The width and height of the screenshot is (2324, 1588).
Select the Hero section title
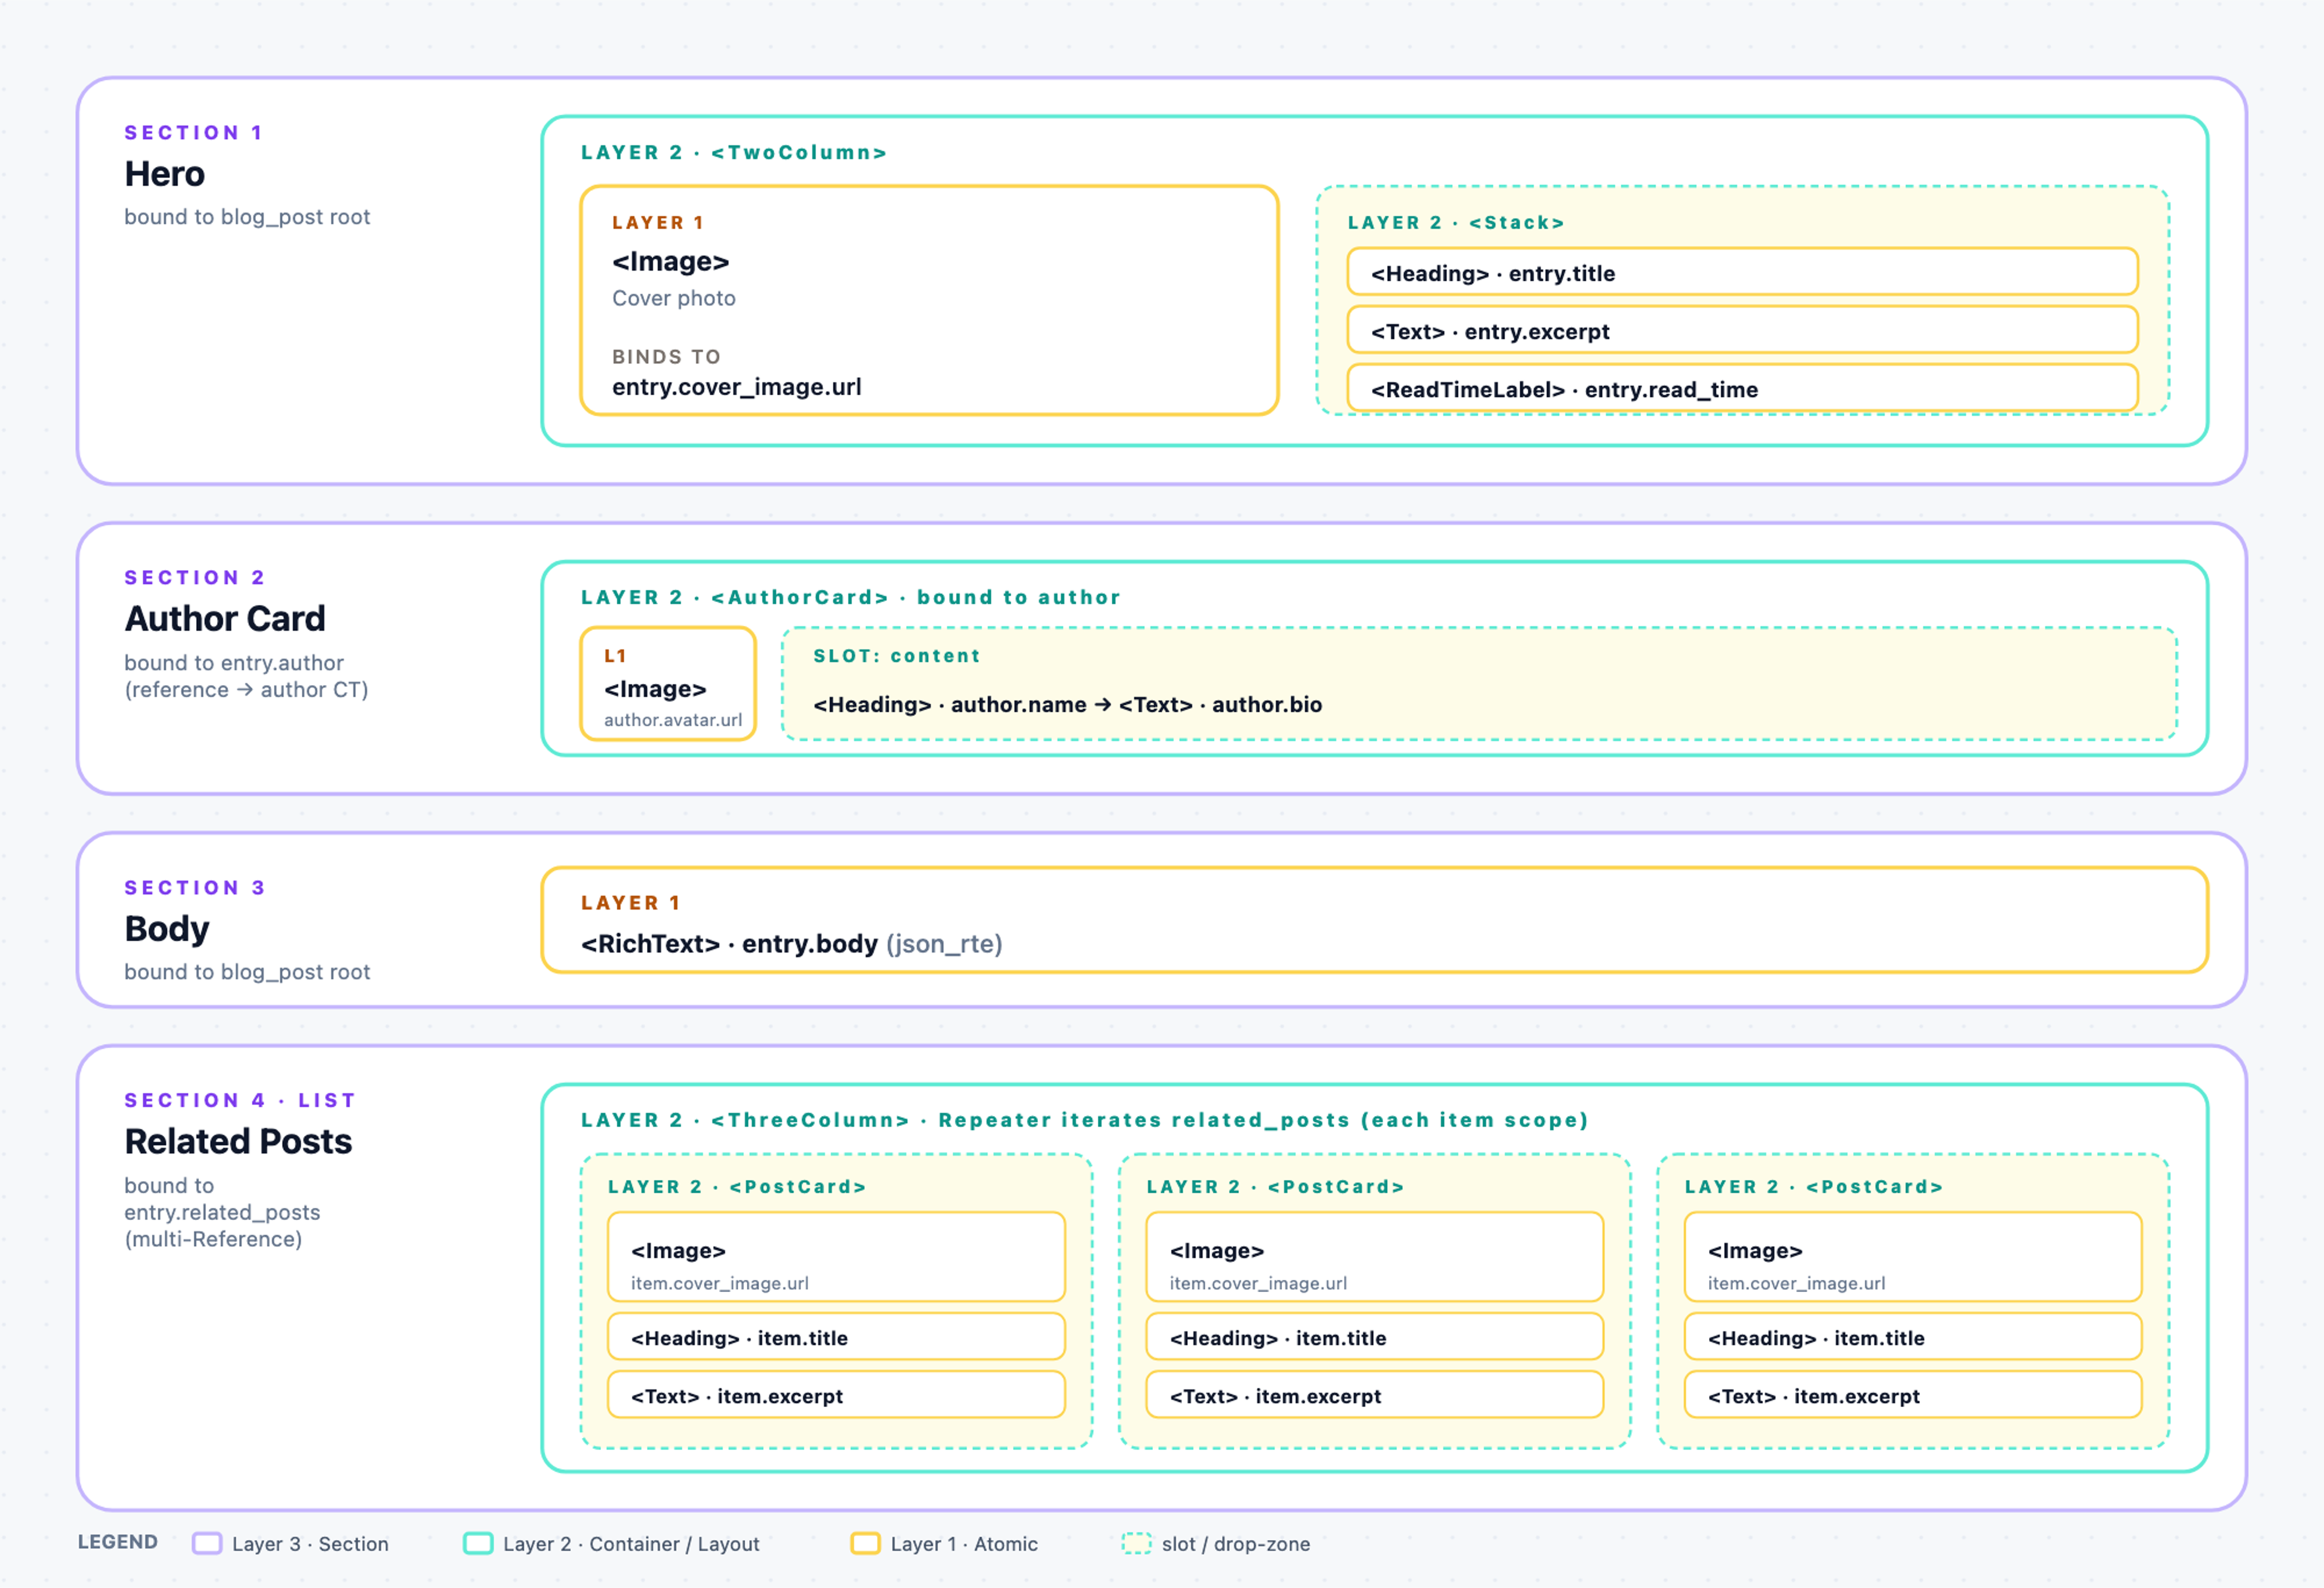click(165, 174)
